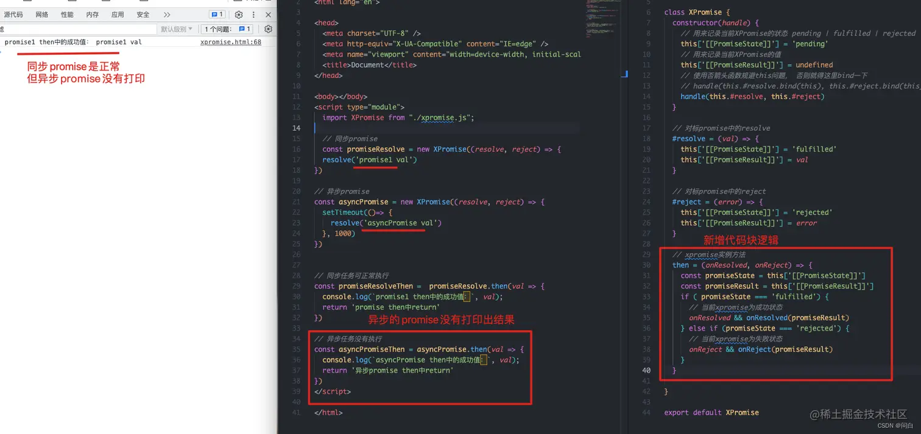921x434 pixels.
Task: Click the 1 个问题 issues button
Action: click(x=227, y=29)
